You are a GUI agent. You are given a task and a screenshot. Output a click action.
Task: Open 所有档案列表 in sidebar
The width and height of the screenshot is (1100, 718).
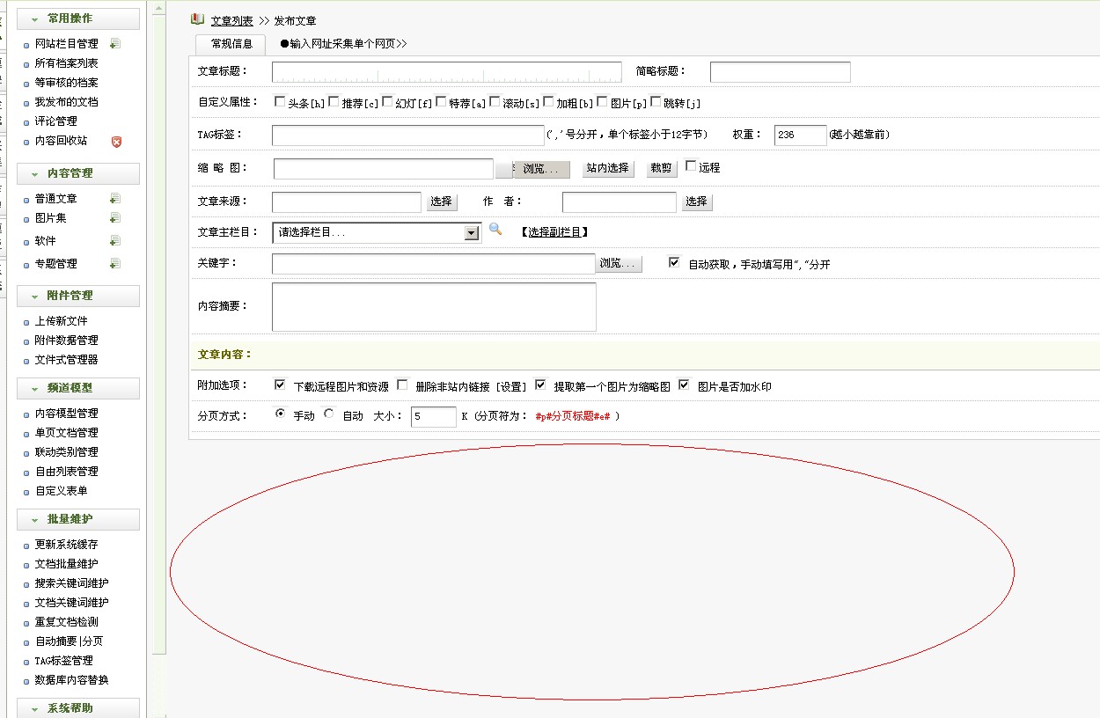click(x=67, y=63)
